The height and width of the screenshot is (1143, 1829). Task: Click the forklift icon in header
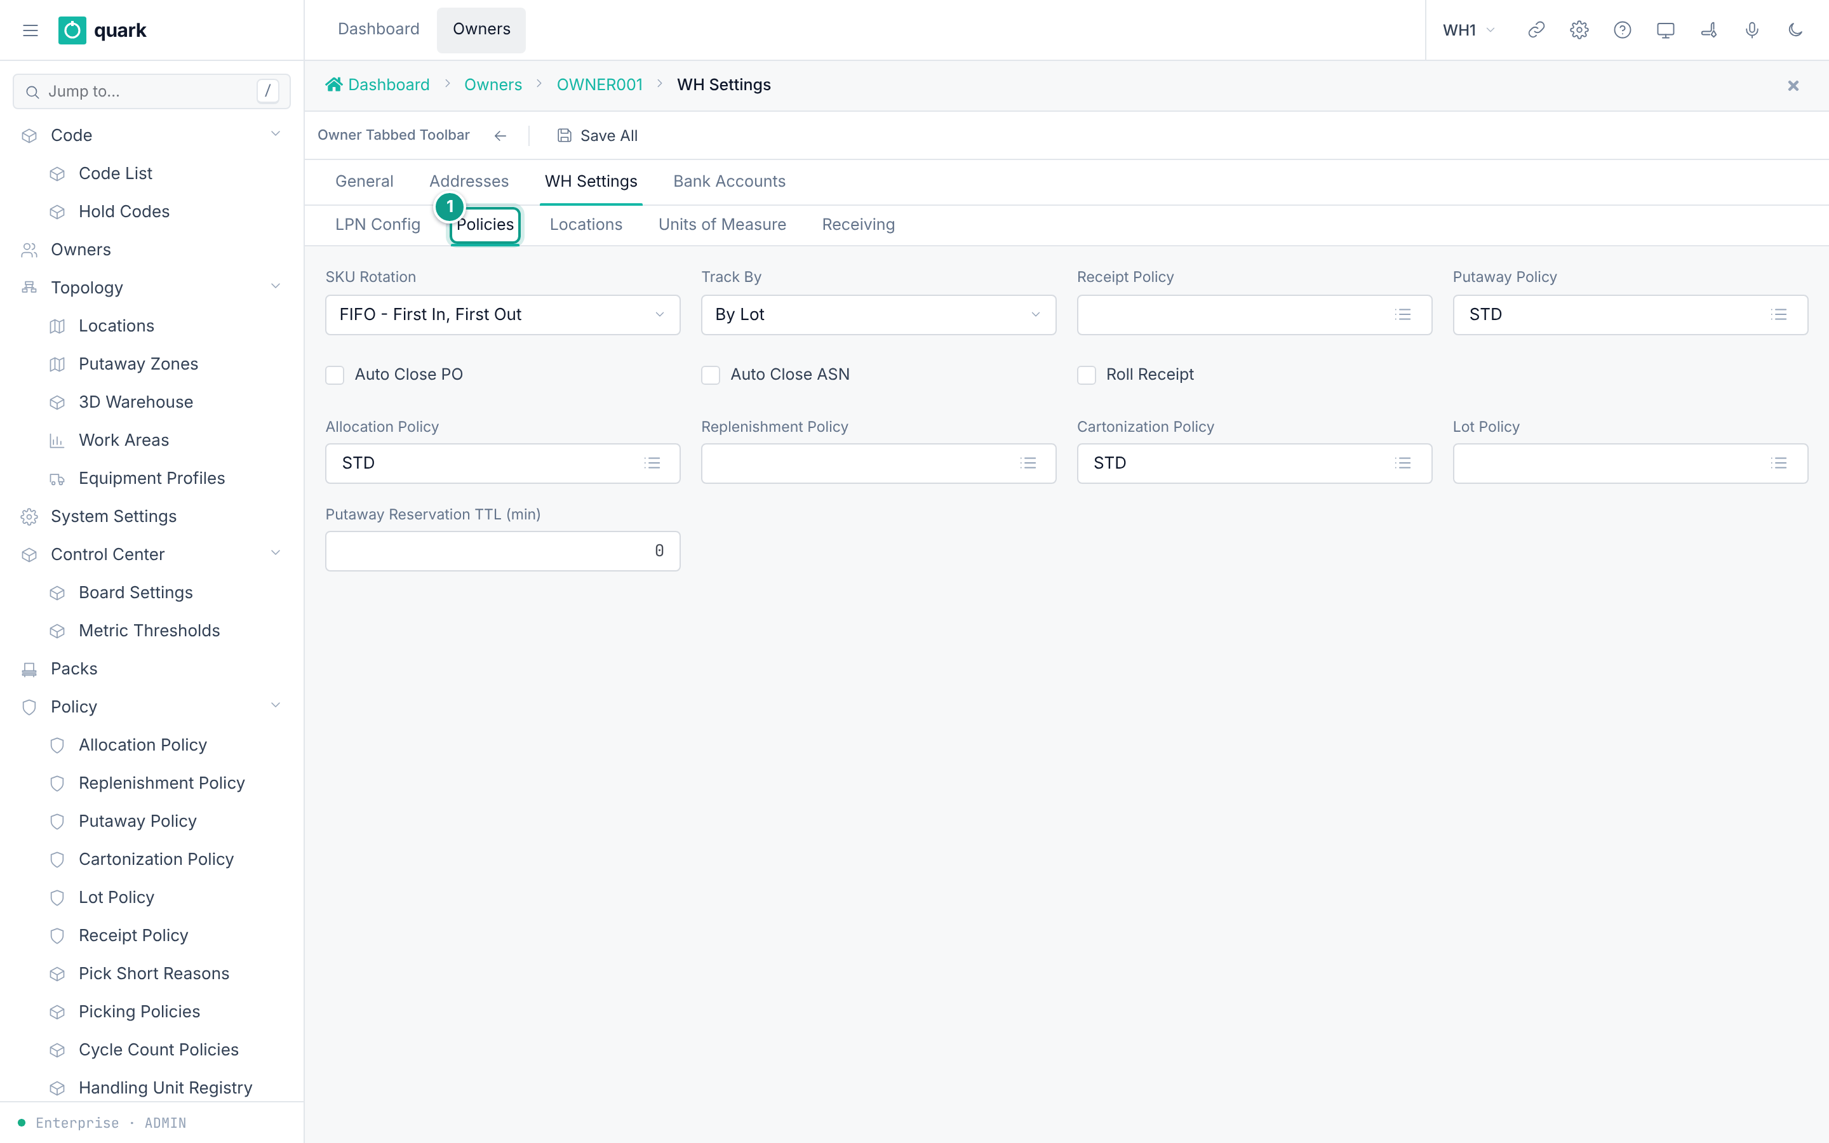click(x=1708, y=30)
